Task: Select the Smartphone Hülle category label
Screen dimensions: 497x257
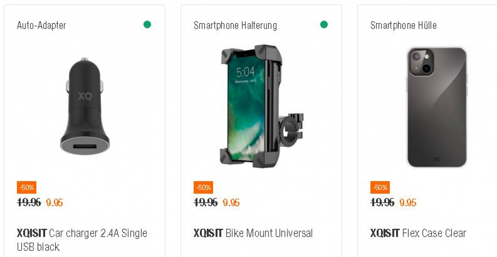Action: coord(403,25)
